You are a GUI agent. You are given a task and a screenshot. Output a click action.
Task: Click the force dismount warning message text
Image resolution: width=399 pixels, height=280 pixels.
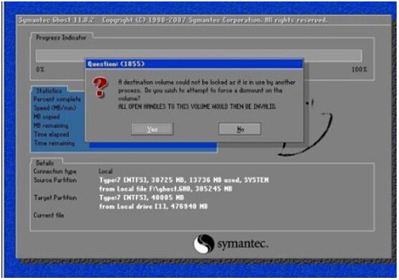(x=206, y=95)
